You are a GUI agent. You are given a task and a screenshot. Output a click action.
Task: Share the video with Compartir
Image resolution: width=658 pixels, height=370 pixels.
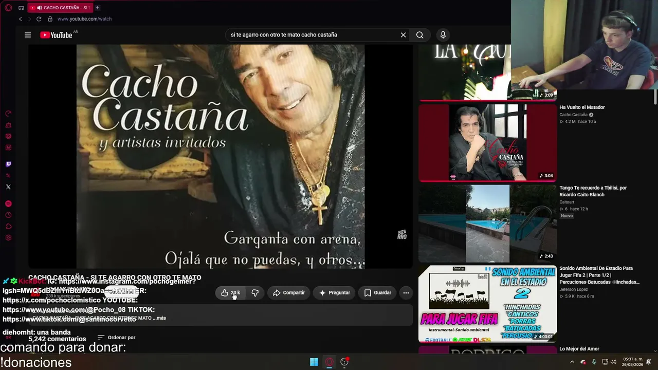click(288, 293)
